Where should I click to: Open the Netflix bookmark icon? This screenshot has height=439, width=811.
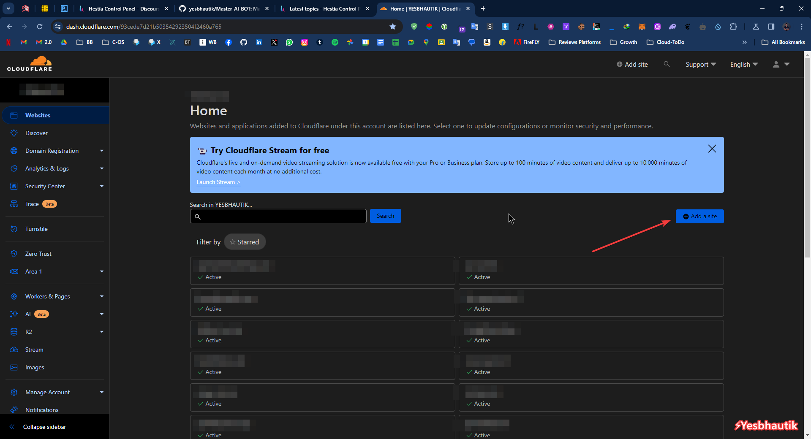click(x=8, y=42)
